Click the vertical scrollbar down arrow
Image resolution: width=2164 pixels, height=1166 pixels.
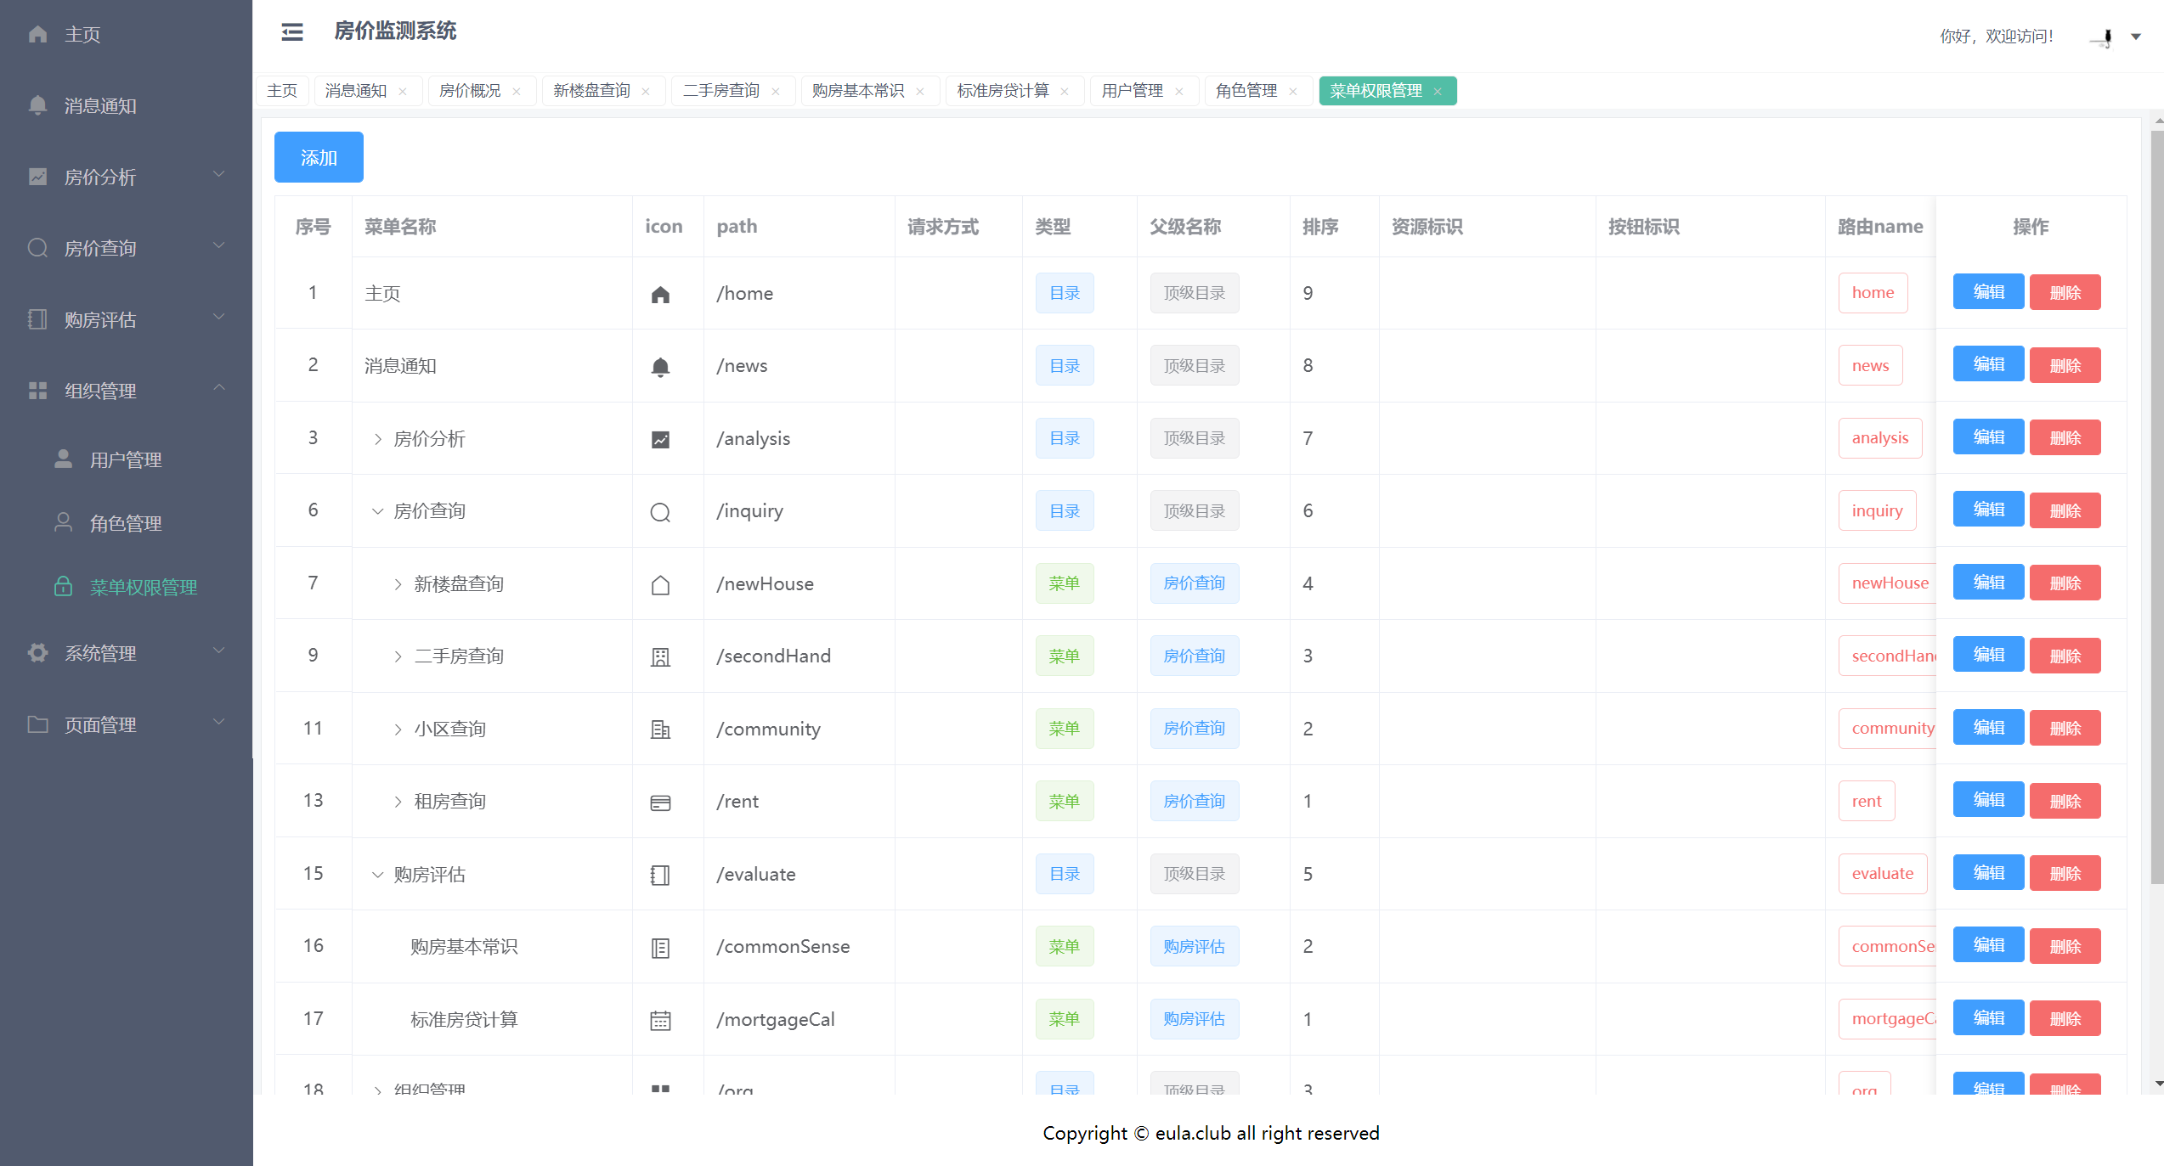click(x=2158, y=1084)
